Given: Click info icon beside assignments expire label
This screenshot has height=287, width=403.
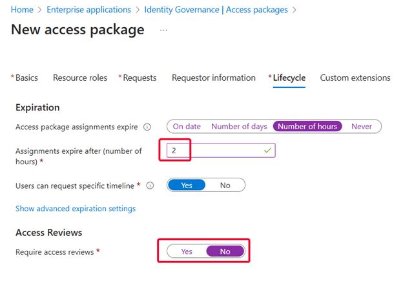Looking at the screenshot, I should click(147, 127).
